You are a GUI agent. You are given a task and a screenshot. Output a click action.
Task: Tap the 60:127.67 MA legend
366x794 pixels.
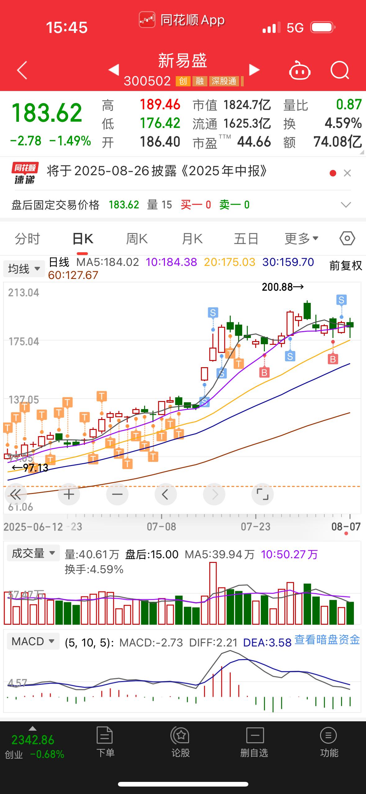[x=73, y=275]
